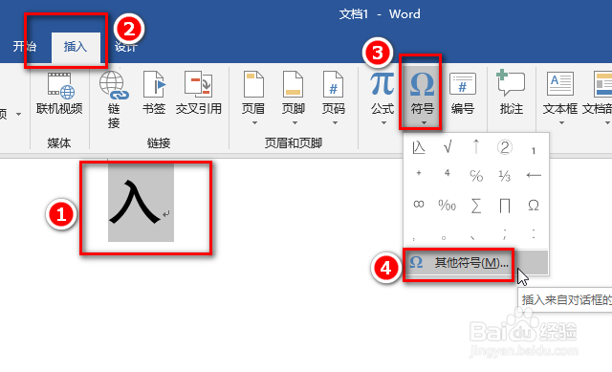The image size is (612, 372).
Task: Insert the summation ∑ symbol
Action: pos(476,206)
